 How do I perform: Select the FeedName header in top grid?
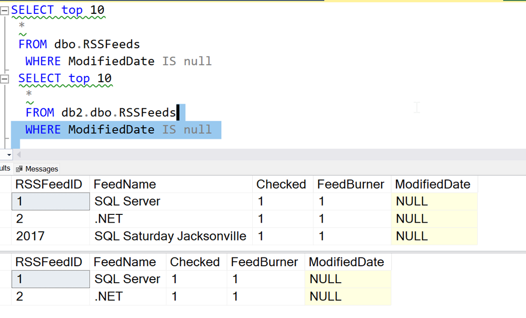(125, 185)
